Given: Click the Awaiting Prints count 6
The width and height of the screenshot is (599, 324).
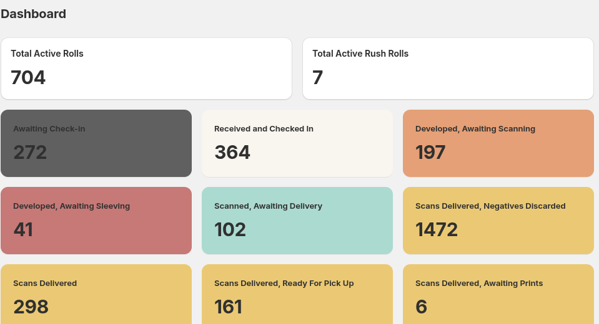Looking at the screenshot, I should [x=422, y=307].
